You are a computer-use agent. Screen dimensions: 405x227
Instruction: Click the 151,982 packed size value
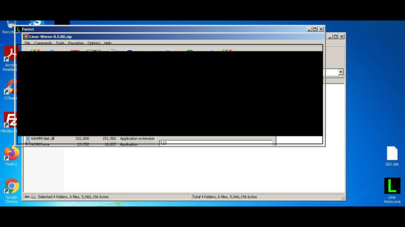click(x=109, y=138)
